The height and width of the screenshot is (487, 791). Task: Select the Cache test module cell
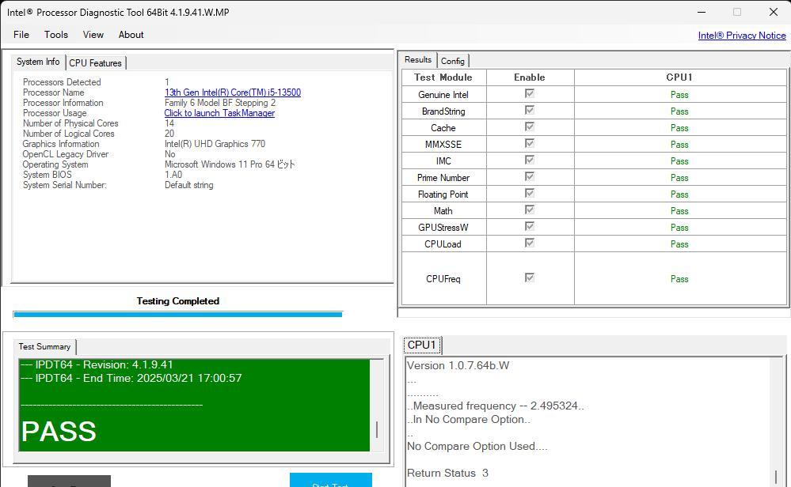[443, 128]
